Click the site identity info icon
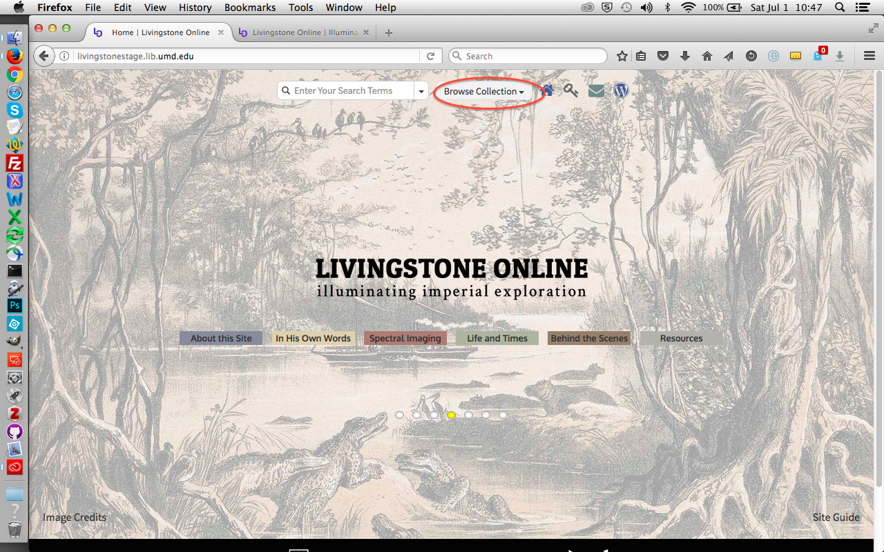 (66, 56)
